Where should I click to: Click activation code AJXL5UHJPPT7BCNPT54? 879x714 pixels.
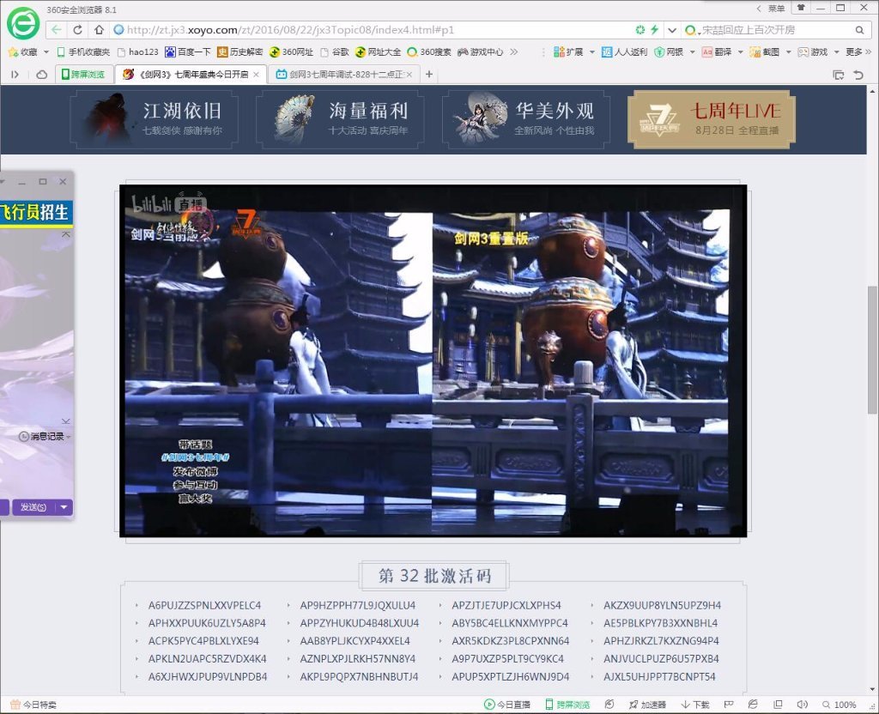(659, 676)
